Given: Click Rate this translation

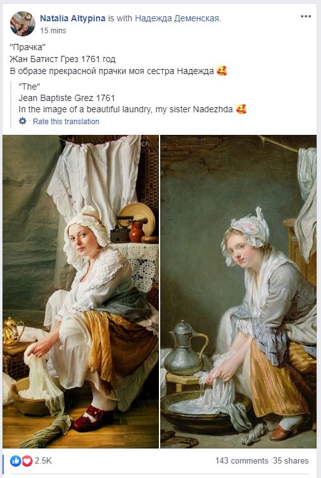Looking at the screenshot, I should pos(66,121).
